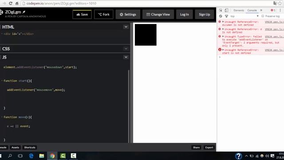
Task: Expand the 'start is not defined' error
Action: 223,50
